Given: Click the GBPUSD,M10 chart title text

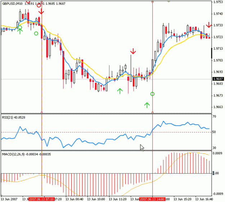Looking at the screenshot, I should (x=12, y=4).
